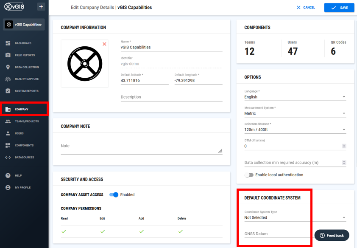Image resolution: width=357 pixels, height=248 pixels.
Task: Open the Feedback button
Action: [332, 235]
